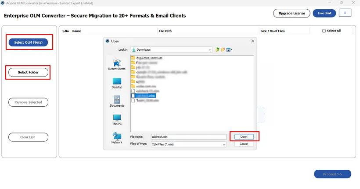Open the view menu icon in dialog
Viewport: 360px width, 189px height.
[229, 49]
